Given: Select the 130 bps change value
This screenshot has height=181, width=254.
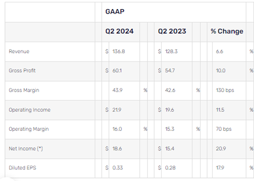Looking at the screenshot, I should pos(225,90).
